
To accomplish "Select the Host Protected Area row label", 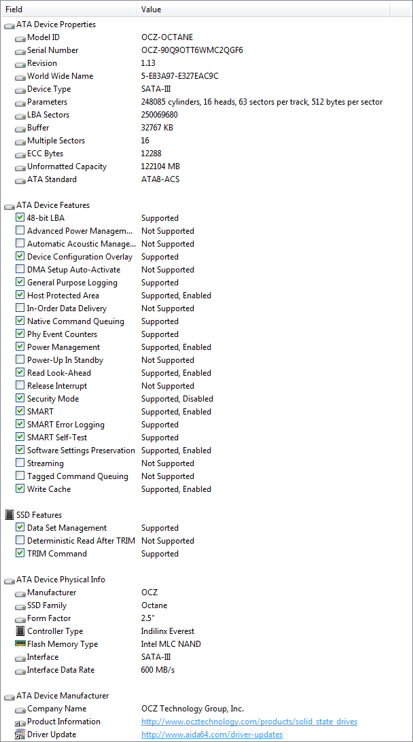I will tap(63, 296).
